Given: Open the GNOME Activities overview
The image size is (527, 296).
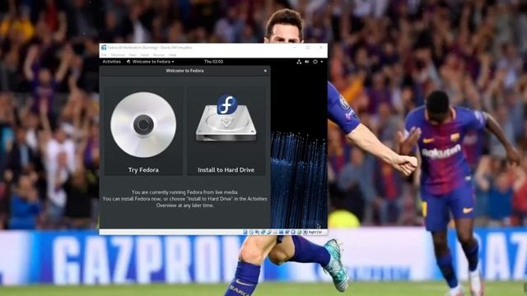Looking at the screenshot, I should point(112,62).
